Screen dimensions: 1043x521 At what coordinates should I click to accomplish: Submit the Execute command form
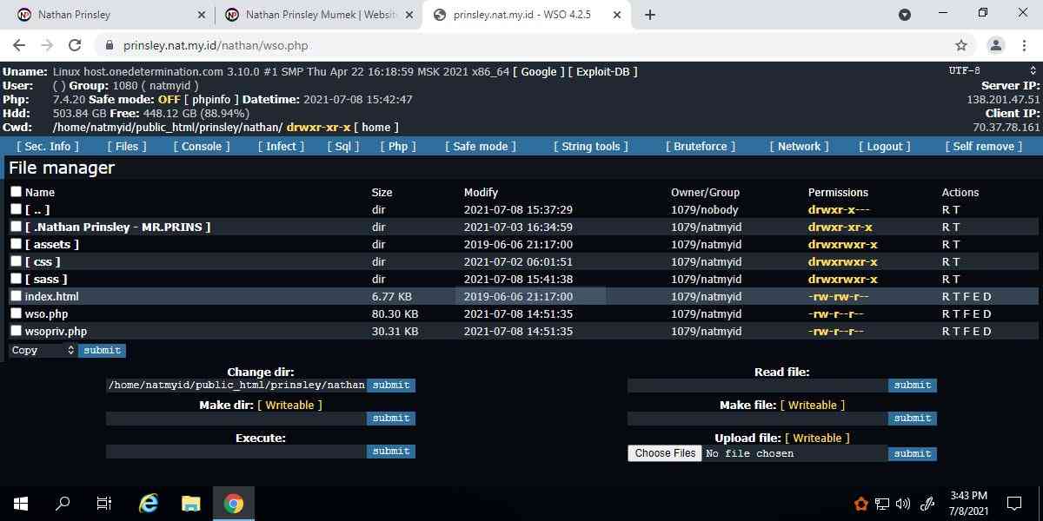391,451
